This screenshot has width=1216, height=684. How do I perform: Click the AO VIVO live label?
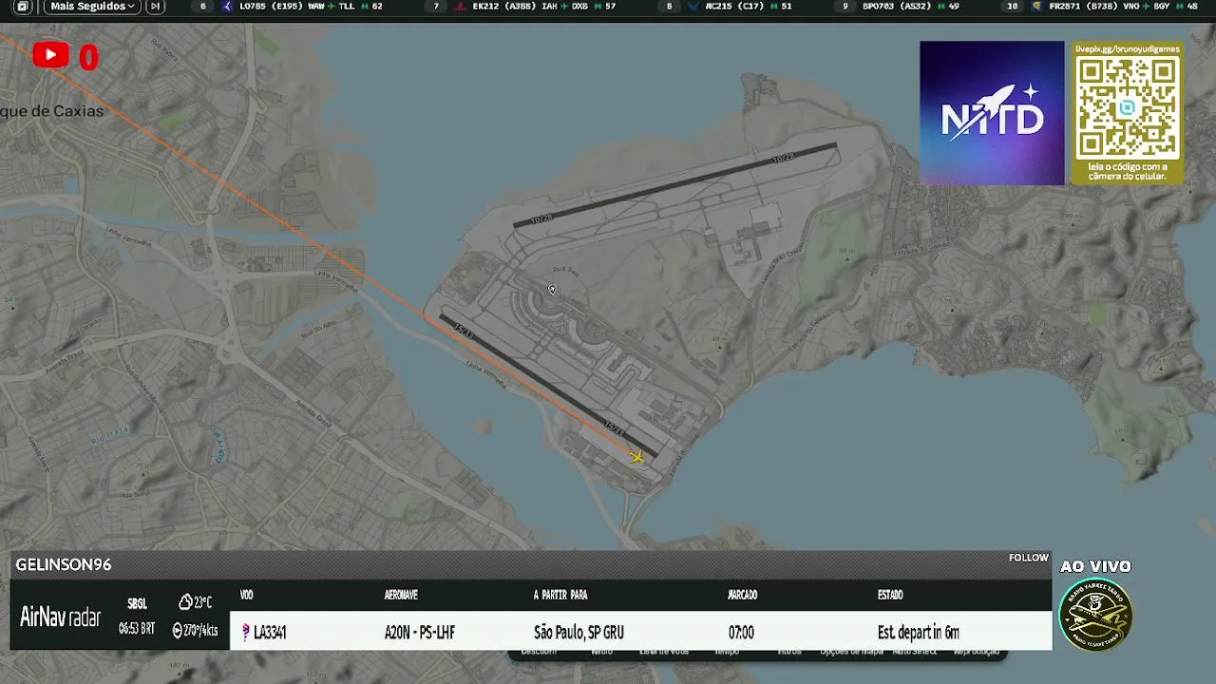pyautogui.click(x=1095, y=566)
